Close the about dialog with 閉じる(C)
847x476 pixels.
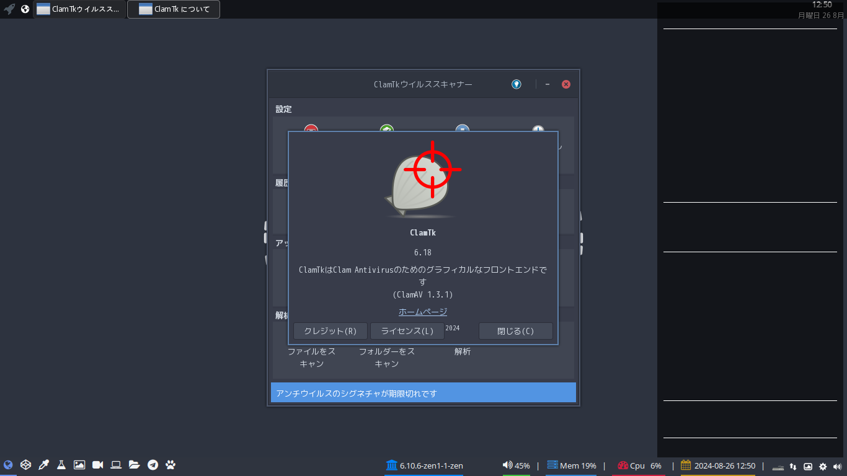516,331
